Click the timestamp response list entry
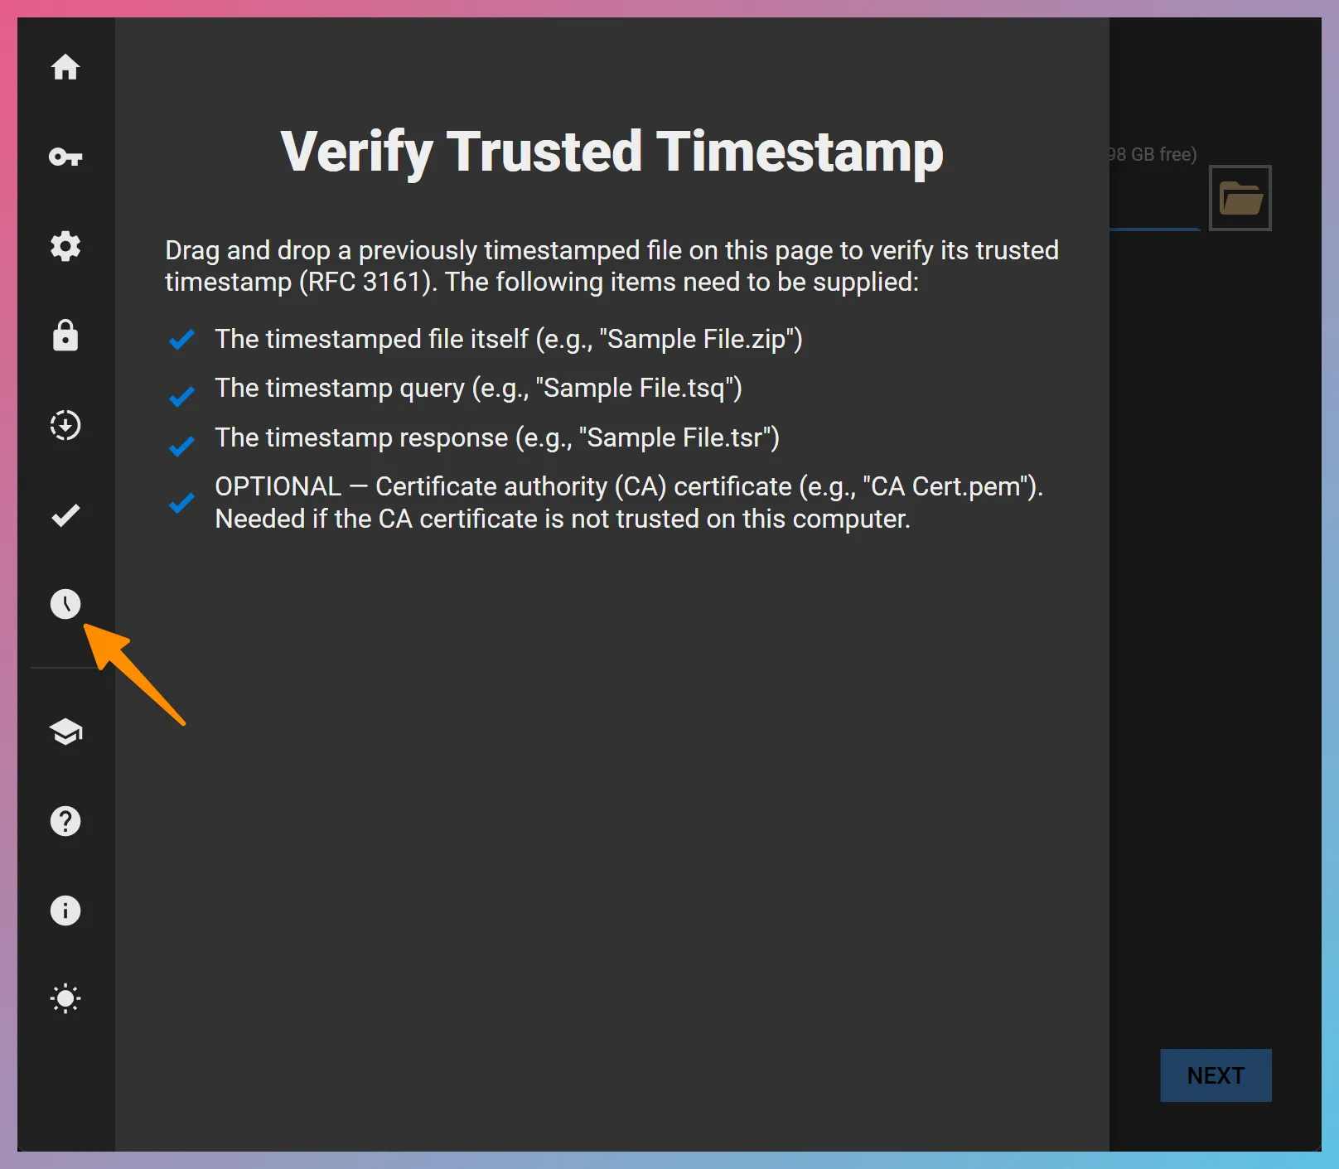This screenshot has width=1339, height=1169. pos(496,437)
